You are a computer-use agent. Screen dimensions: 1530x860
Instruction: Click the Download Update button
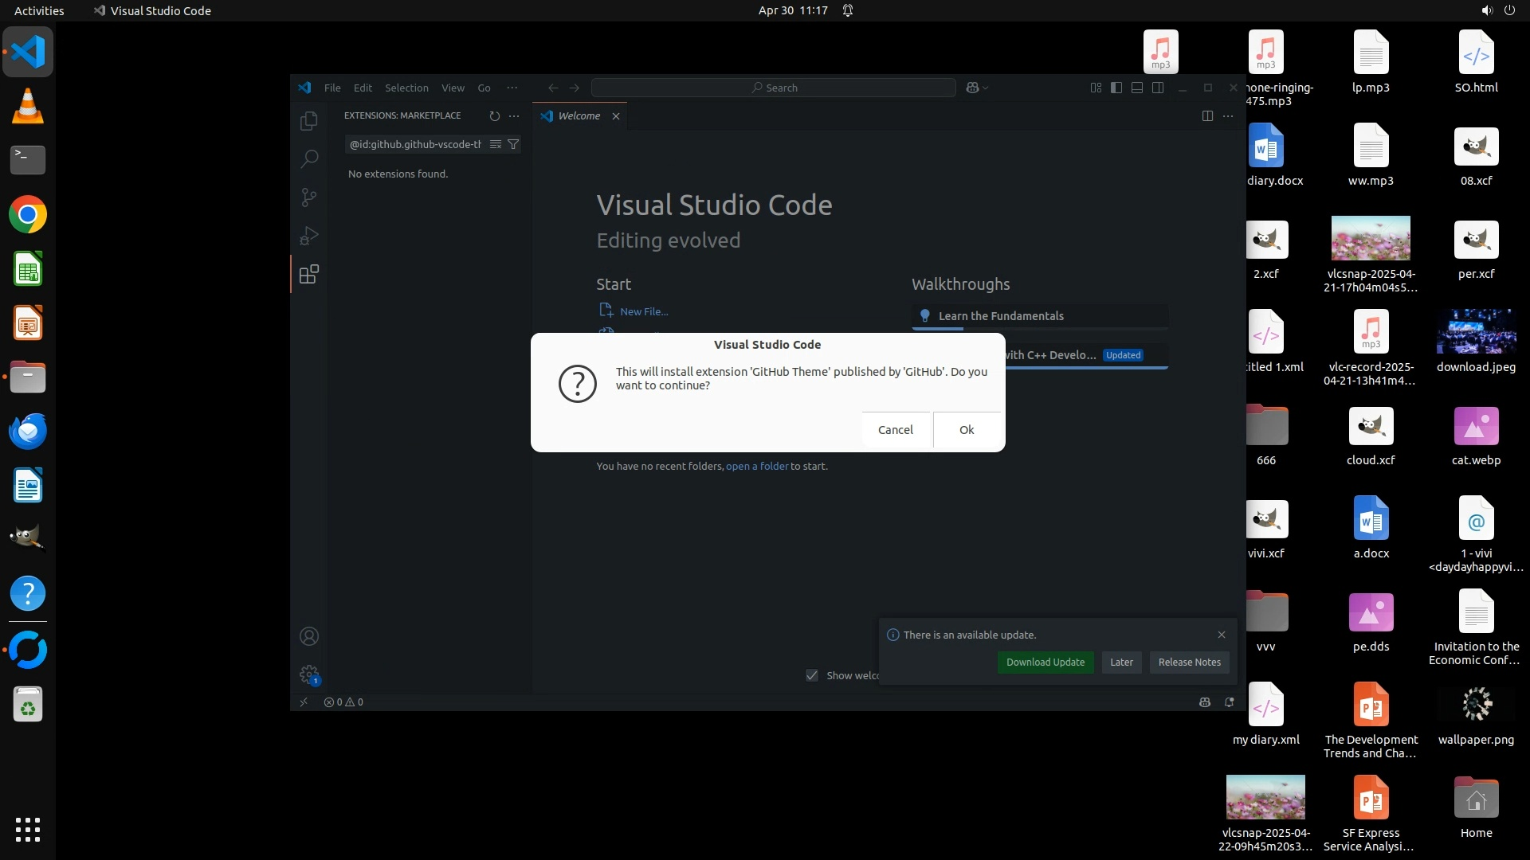tap(1045, 663)
